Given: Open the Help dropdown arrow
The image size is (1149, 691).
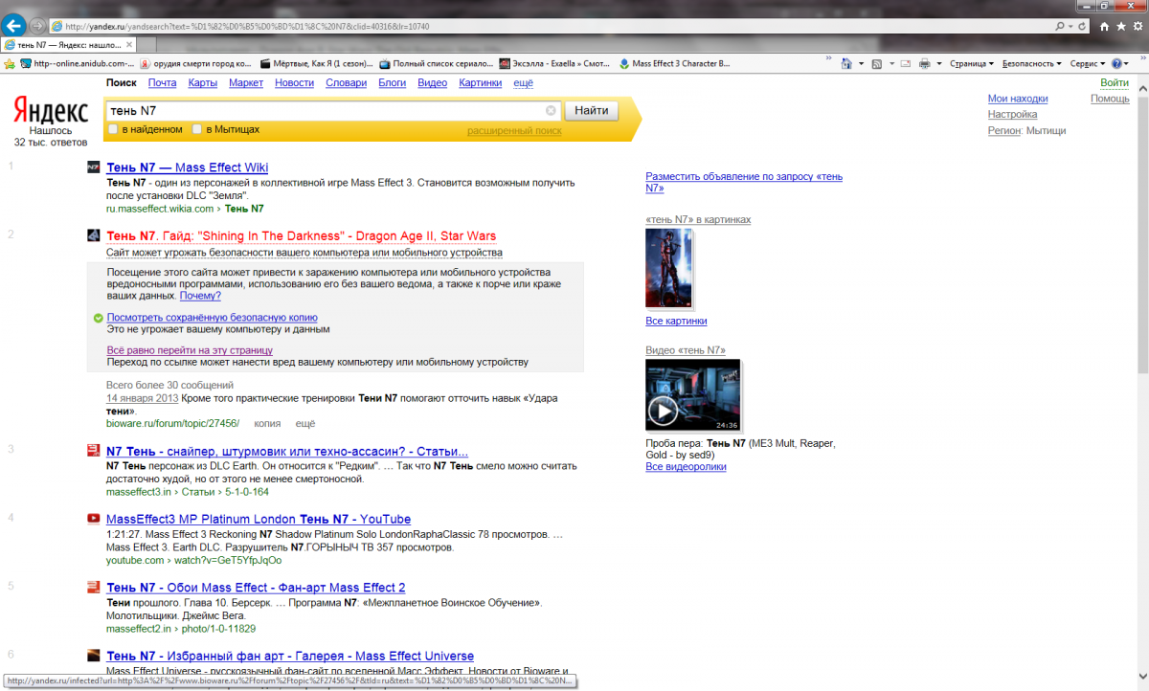Looking at the screenshot, I should tap(1128, 64).
